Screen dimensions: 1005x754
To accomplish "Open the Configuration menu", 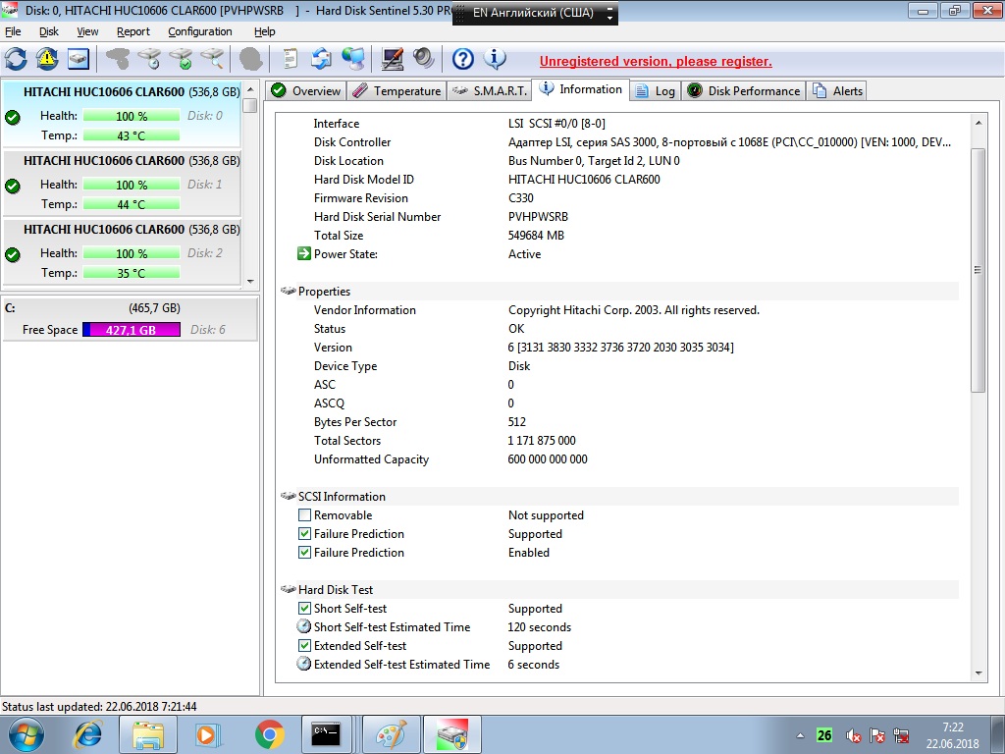I will point(200,31).
